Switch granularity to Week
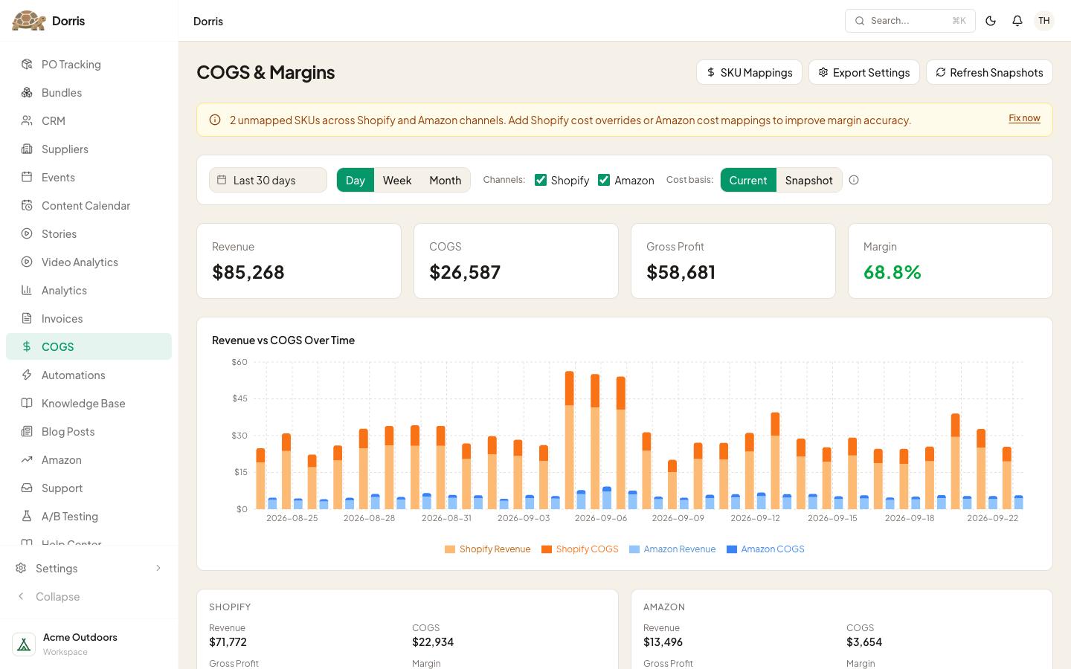Viewport: 1071px width, 669px height. click(397, 180)
